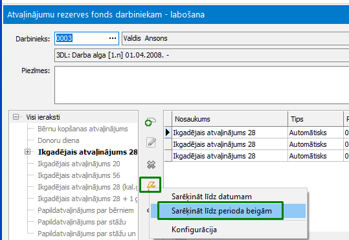Select Papildatvaļinājums par bērniem in tree
Viewport: 349px width, 240px height.
[x=85, y=210]
